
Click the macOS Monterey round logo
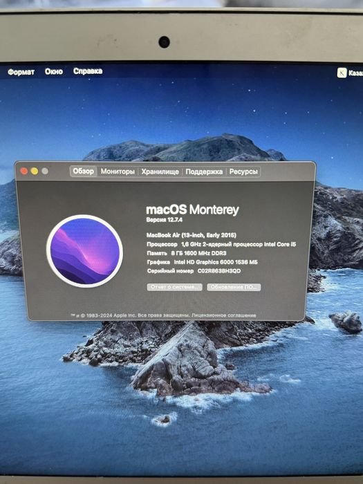click(84, 251)
